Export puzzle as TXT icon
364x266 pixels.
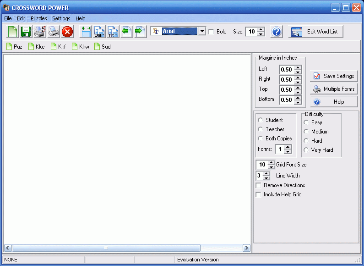tap(113, 32)
